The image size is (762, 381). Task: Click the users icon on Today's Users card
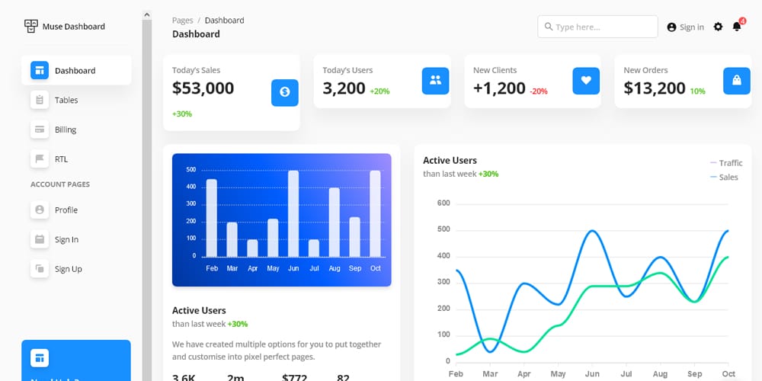[435, 81]
